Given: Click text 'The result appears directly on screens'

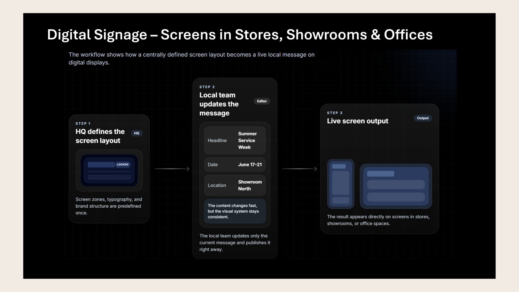Looking at the screenshot, I should coord(378,220).
